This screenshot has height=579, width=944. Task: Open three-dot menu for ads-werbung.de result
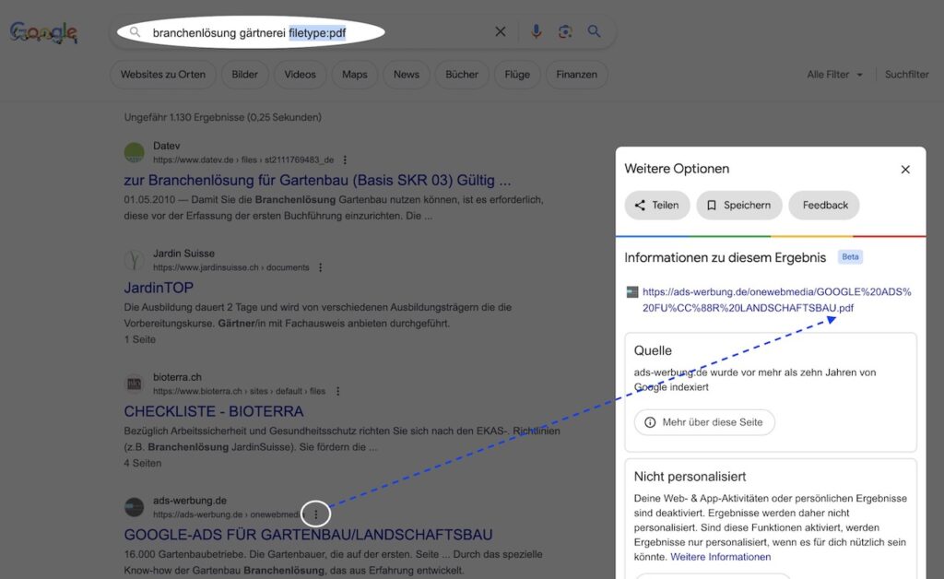pos(315,514)
